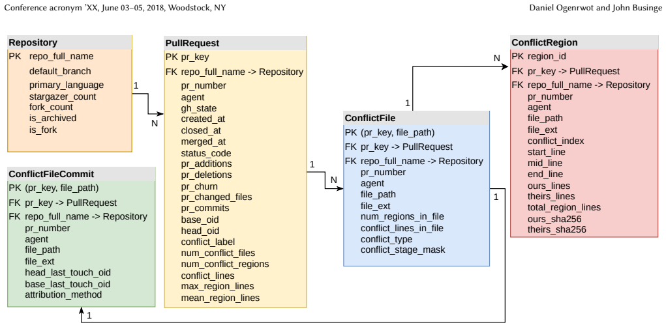Image resolution: width=666 pixels, height=327 pixels.
Task: Select the mid_line field
Action: pyautogui.click(x=545, y=163)
